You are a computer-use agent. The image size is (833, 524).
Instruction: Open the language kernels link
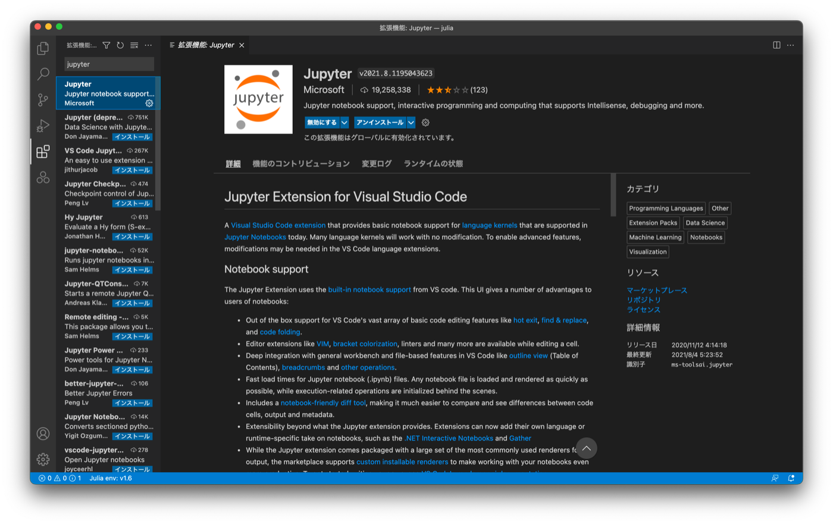pos(490,225)
